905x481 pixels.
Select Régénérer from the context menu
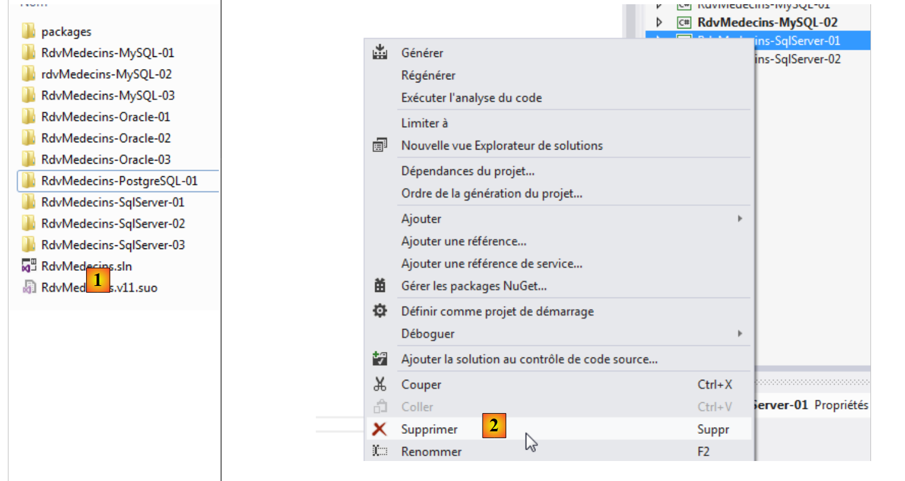(x=428, y=76)
